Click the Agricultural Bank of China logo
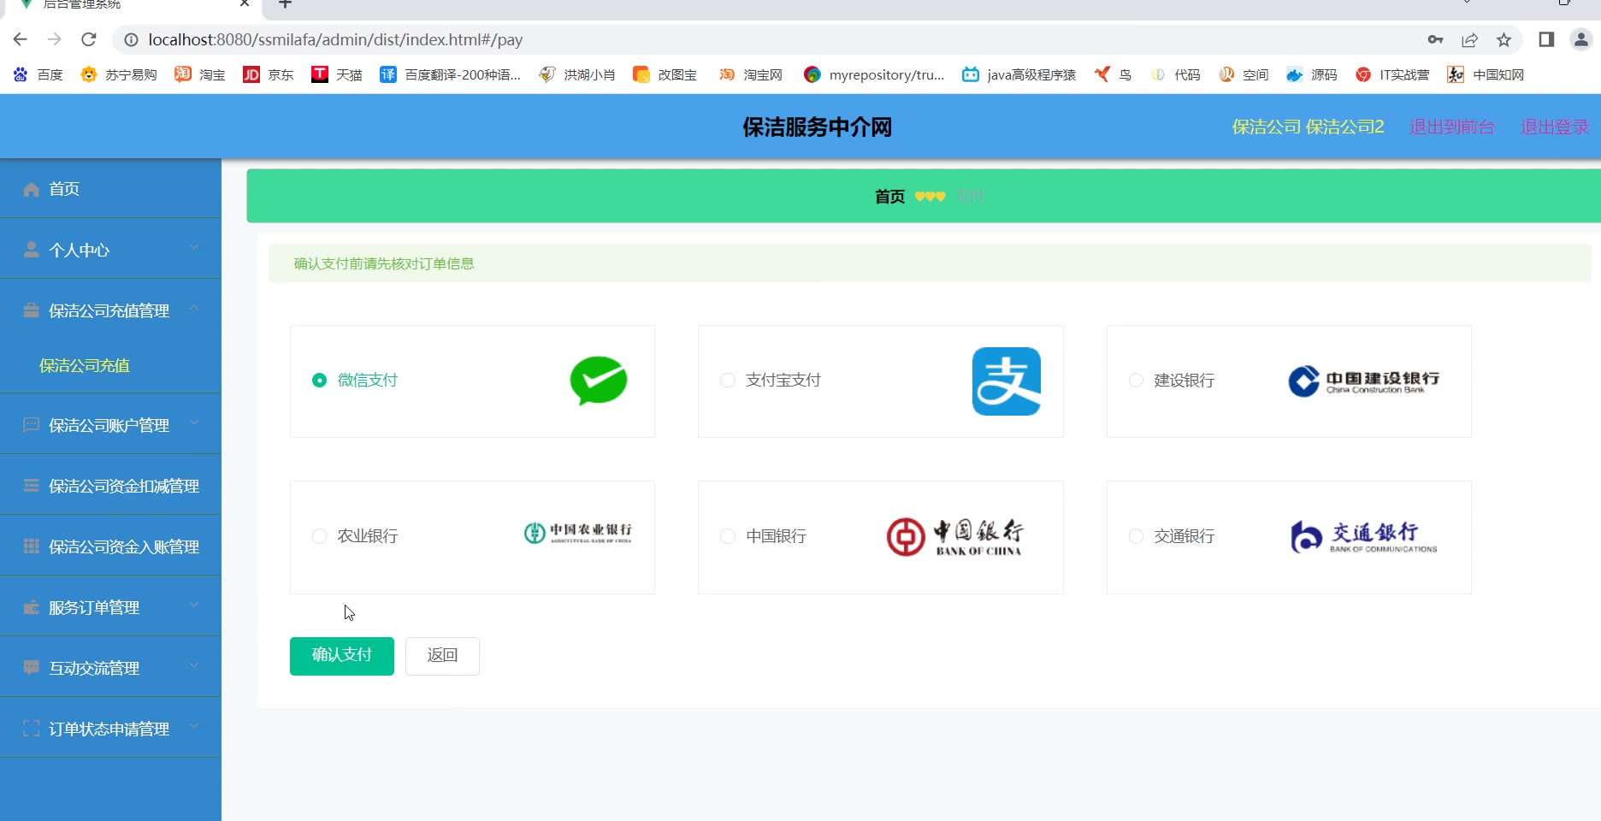Viewport: 1601px width, 821px height. click(x=578, y=534)
